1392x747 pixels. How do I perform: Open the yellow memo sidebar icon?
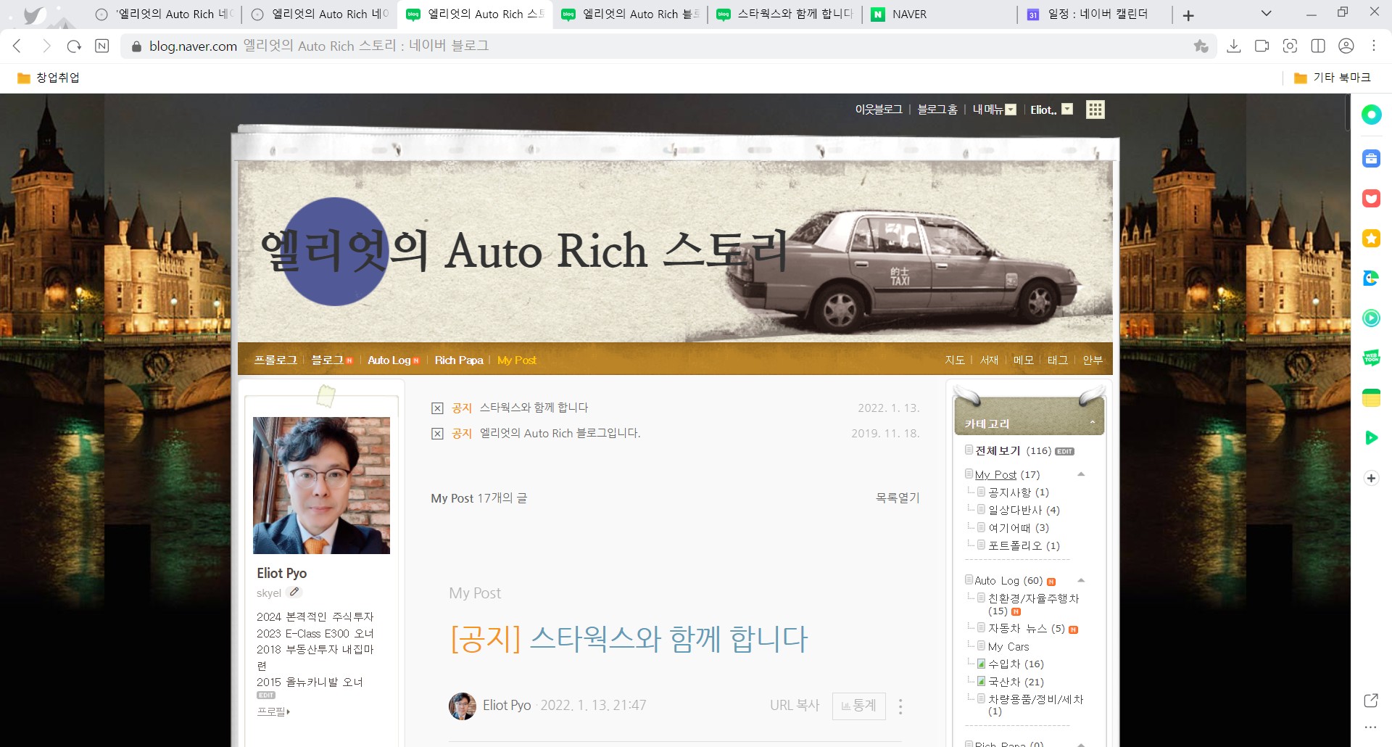(x=1371, y=397)
